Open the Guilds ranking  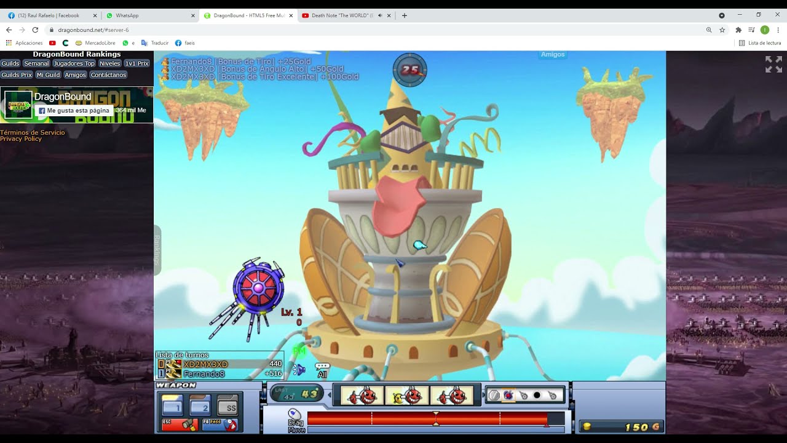[10, 63]
